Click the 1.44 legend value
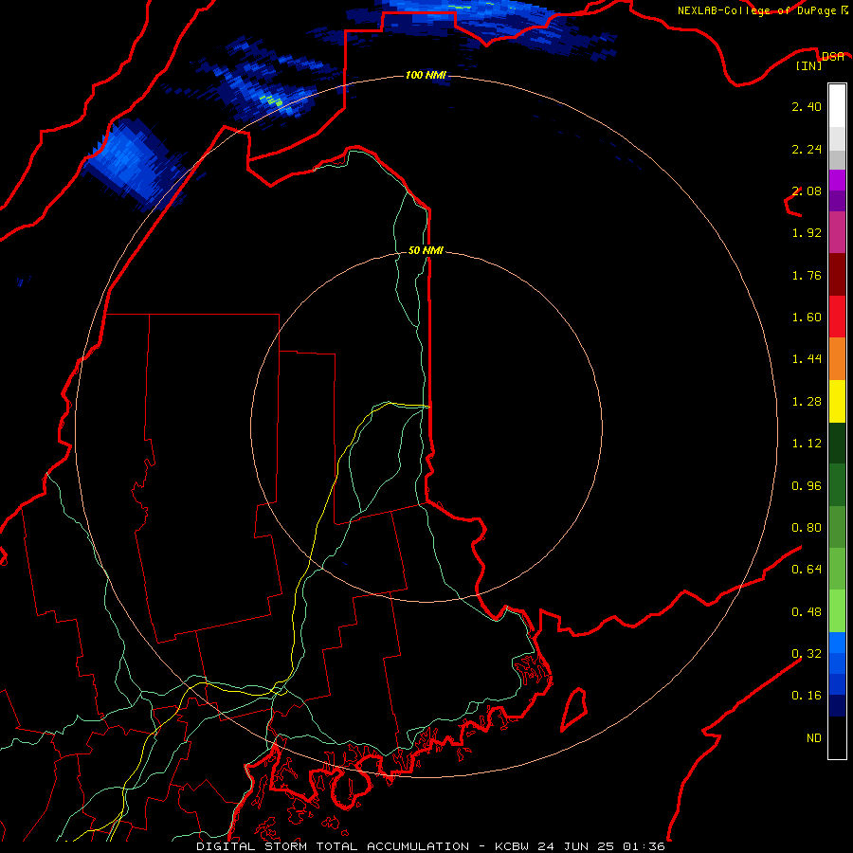Screen dimensions: 853x853 [807, 359]
